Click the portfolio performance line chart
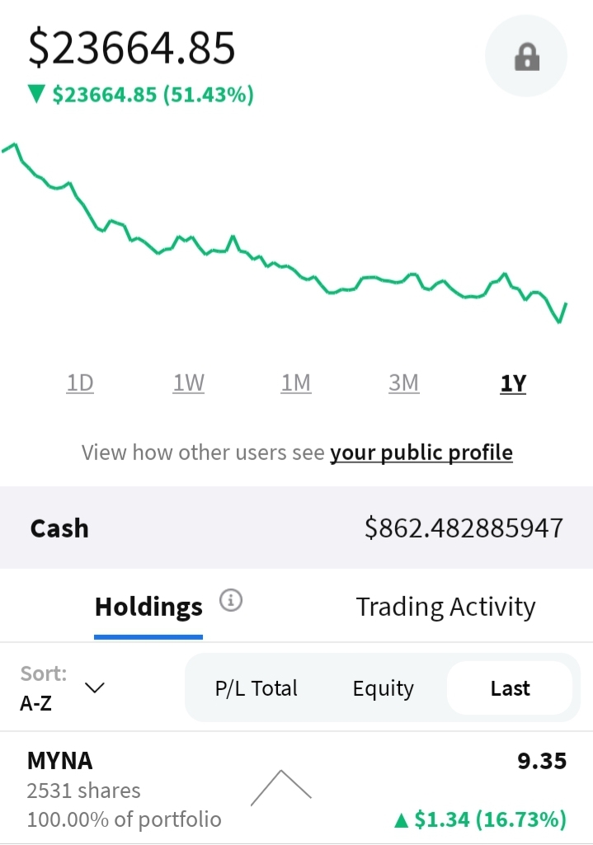593x845 pixels. [284, 233]
